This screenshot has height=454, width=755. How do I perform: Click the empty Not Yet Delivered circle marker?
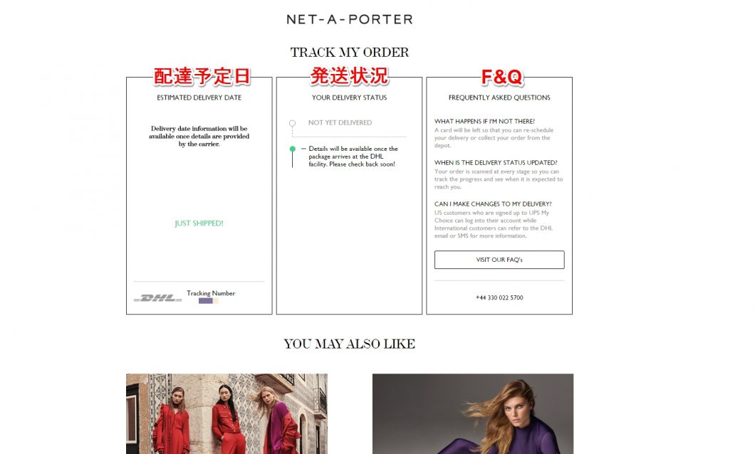click(292, 123)
